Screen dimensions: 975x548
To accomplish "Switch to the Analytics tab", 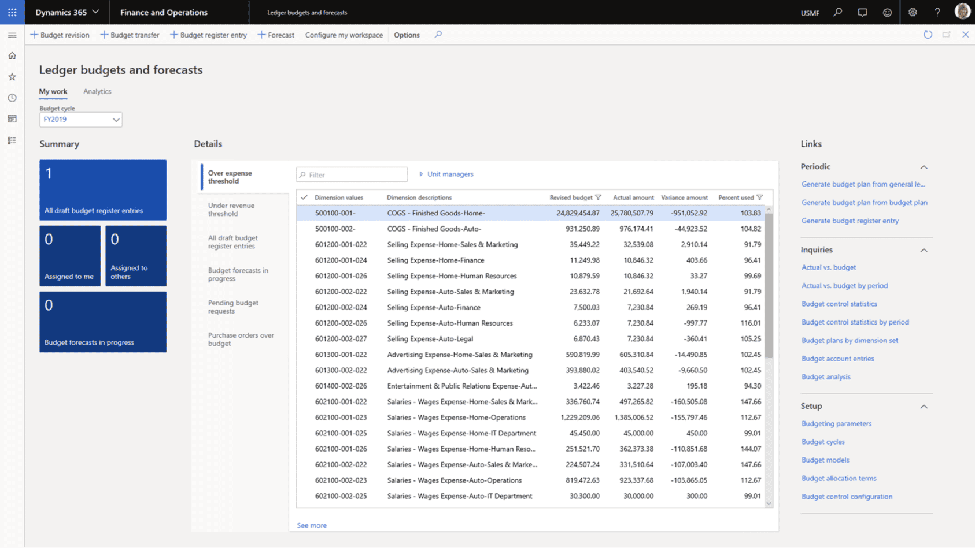I will tap(97, 91).
